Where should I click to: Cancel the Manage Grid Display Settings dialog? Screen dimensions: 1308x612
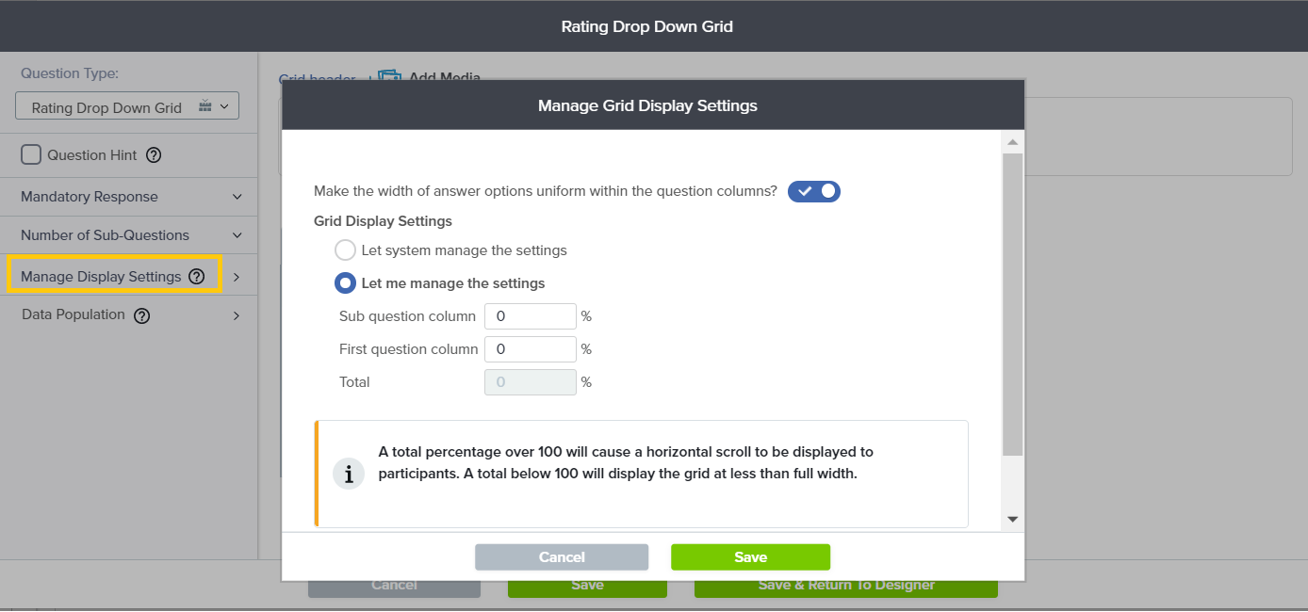pyautogui.click(x=562, y=557)
